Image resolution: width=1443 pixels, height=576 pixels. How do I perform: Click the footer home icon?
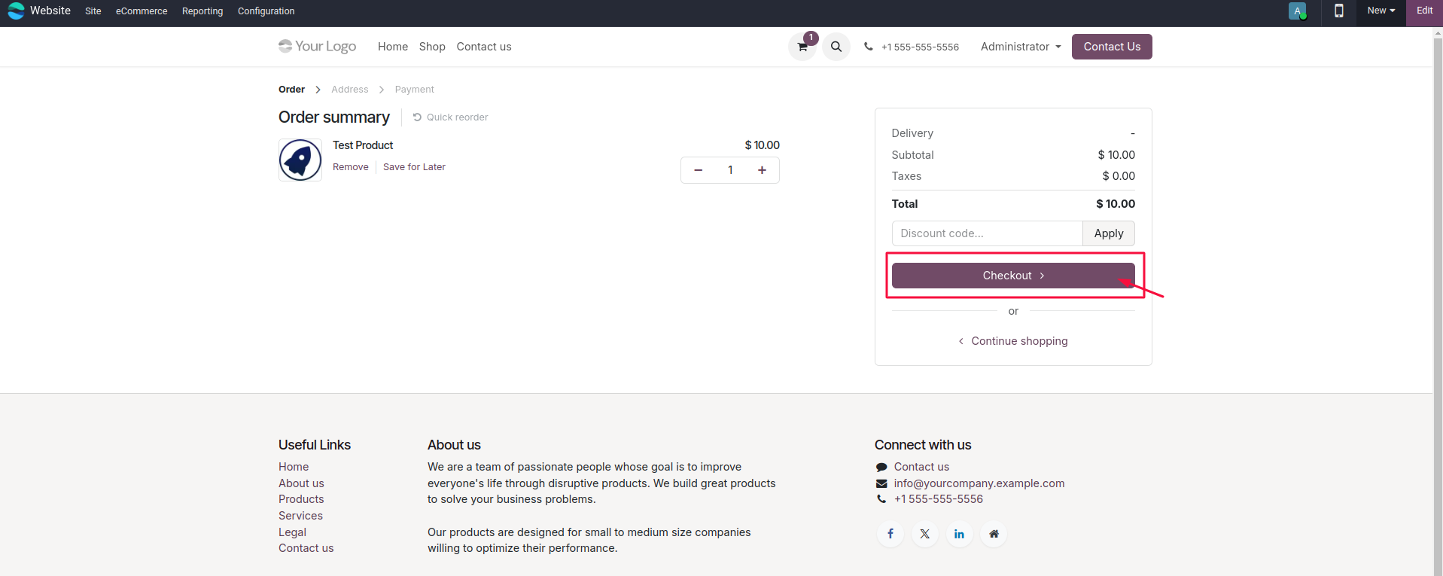click(994, 534)
